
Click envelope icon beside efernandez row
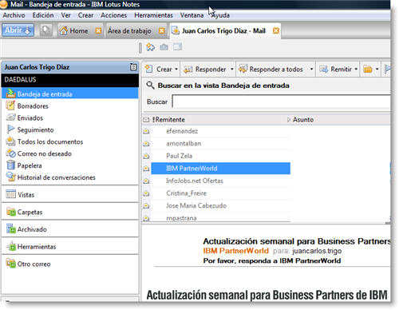(146, 131)
